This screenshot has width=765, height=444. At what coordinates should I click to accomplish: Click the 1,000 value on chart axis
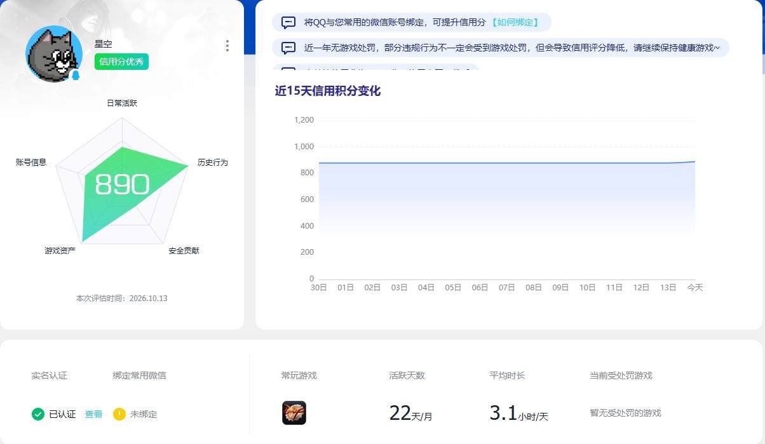[304, 147]
